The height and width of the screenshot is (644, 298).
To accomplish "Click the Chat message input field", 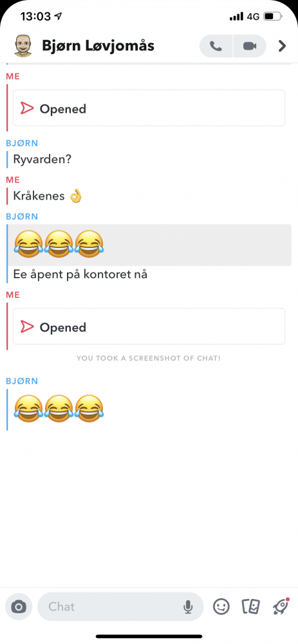I will (120, 607).
